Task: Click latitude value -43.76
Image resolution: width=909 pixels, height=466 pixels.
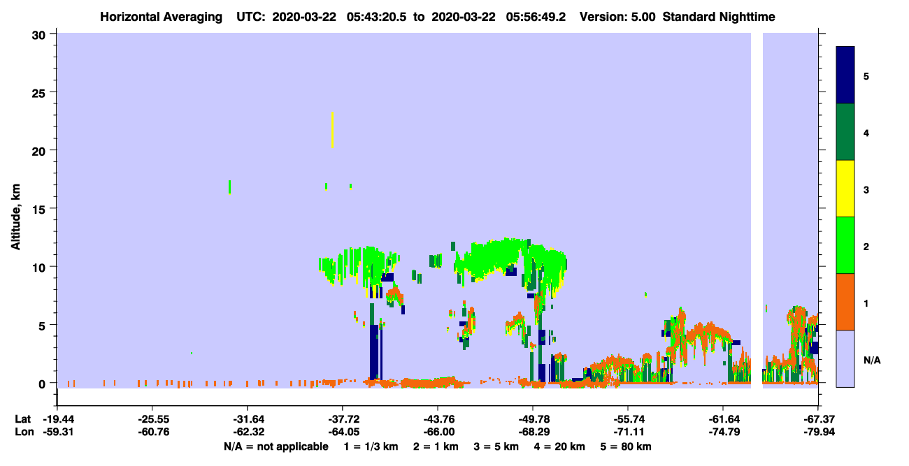Action: coord(438,419)
